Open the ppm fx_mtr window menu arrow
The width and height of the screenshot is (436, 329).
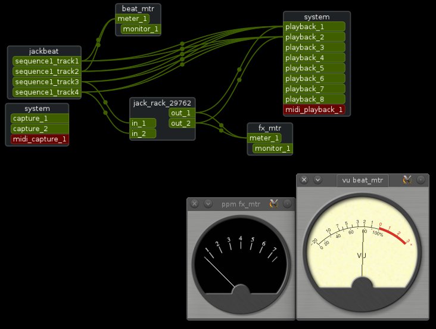208,204
